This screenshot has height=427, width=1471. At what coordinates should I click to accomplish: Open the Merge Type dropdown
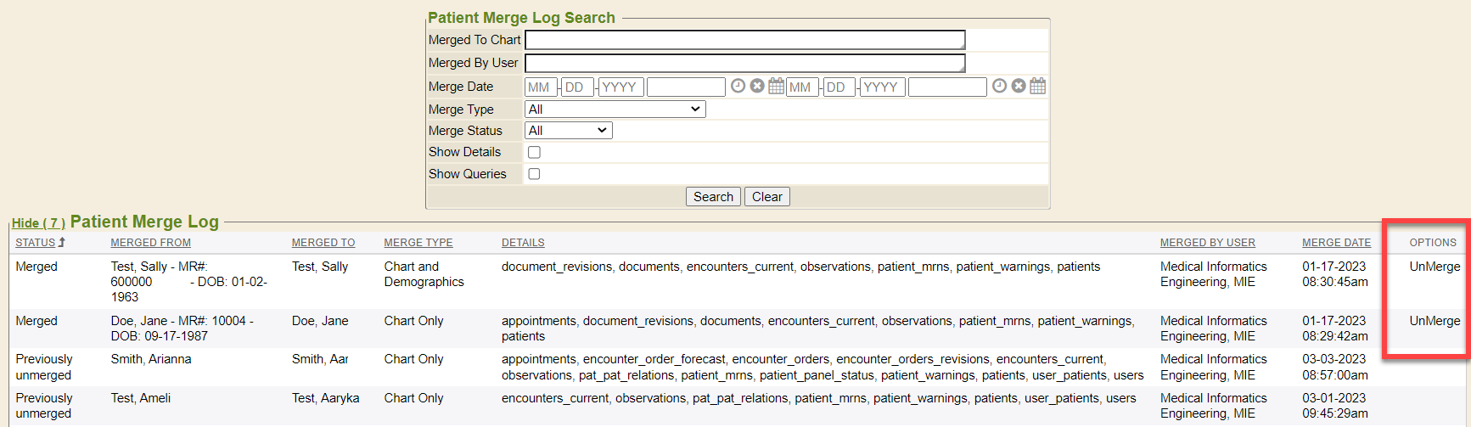(615, 110)
